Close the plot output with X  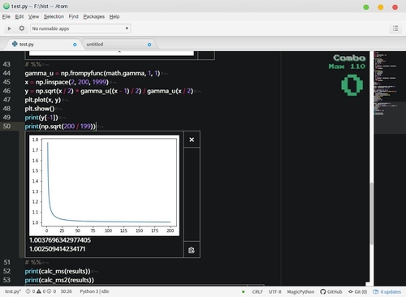tap(192, 140)
